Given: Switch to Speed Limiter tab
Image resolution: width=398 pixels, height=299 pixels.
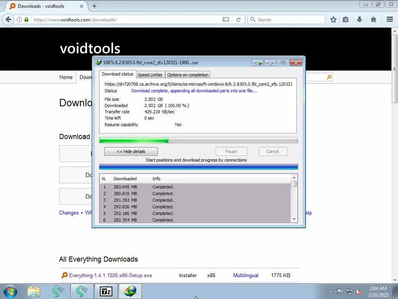Looking at the screenshot, I should (150, 75).
